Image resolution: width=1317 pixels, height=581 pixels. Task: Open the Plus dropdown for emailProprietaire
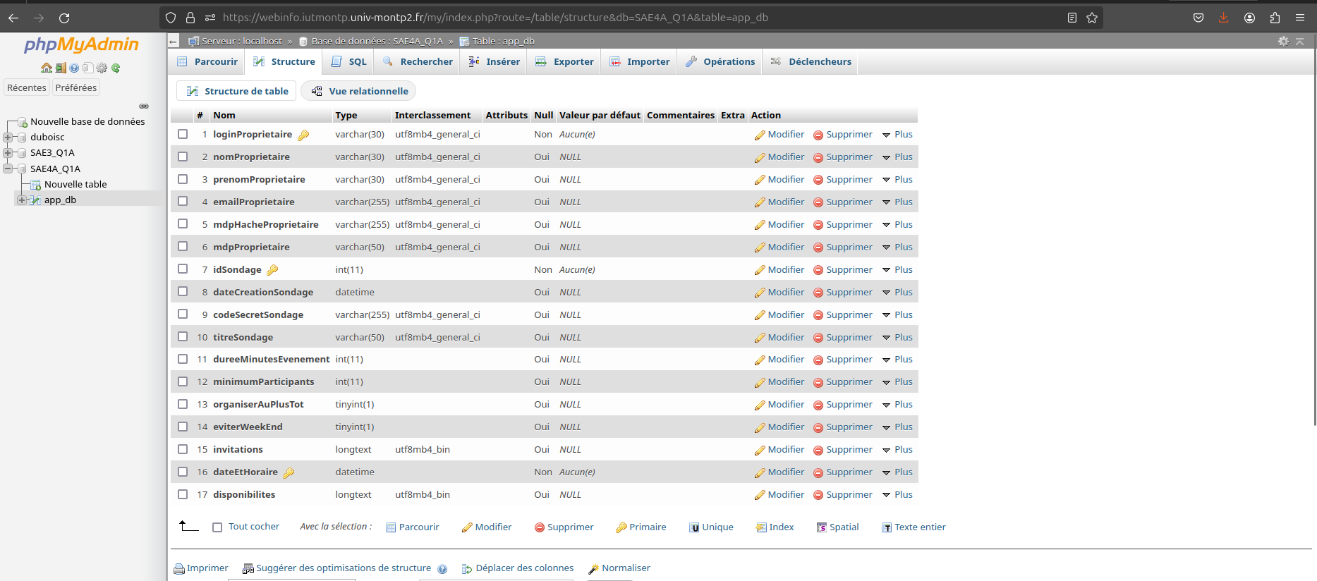point(897,202)
